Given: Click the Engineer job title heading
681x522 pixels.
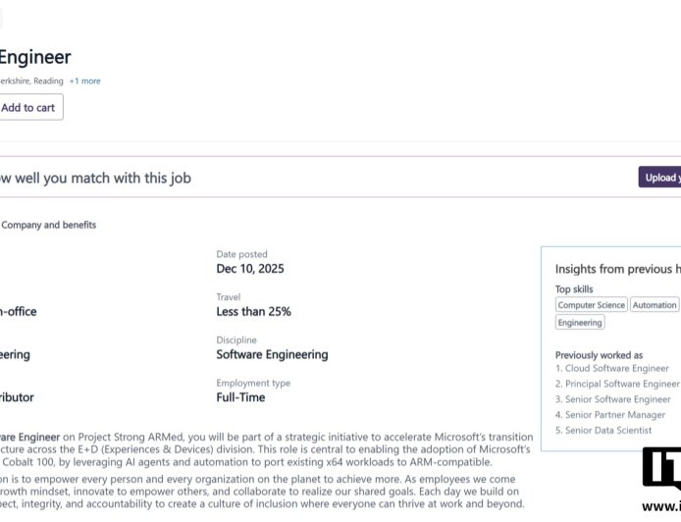Looking at the screenshot, I should tap(35, 58).
